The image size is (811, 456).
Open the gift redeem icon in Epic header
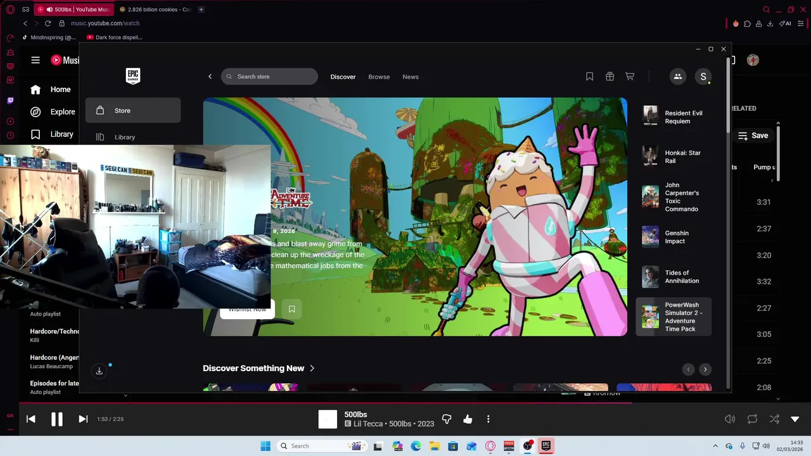coord(610,77)
